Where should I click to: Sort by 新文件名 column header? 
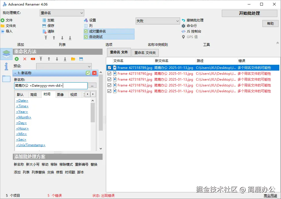tap(175, 61)
